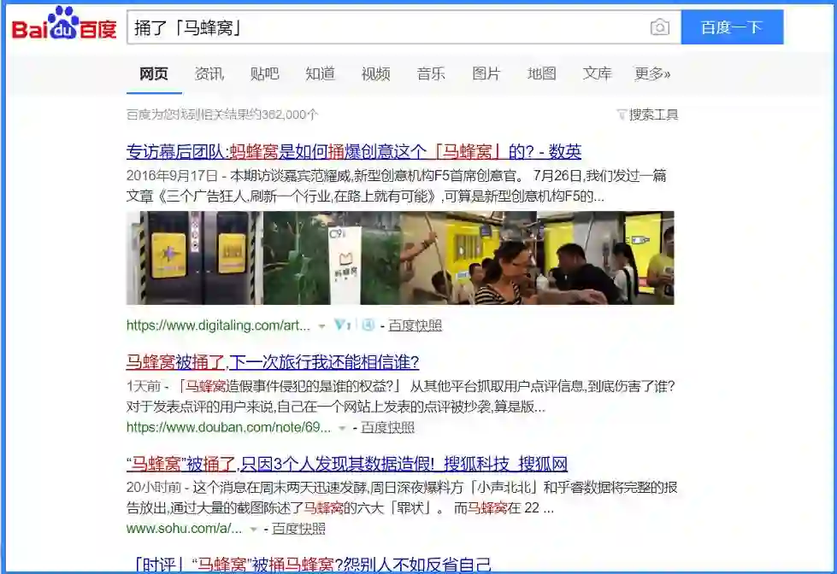Image resolution: width=837 pixels, height=574 pixels.
Task: Open the 视频 tab
Action: coord(376,73)
